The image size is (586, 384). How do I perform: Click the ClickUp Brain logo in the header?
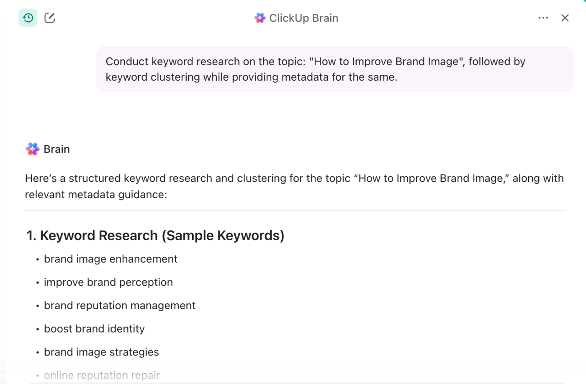[260, 18]
